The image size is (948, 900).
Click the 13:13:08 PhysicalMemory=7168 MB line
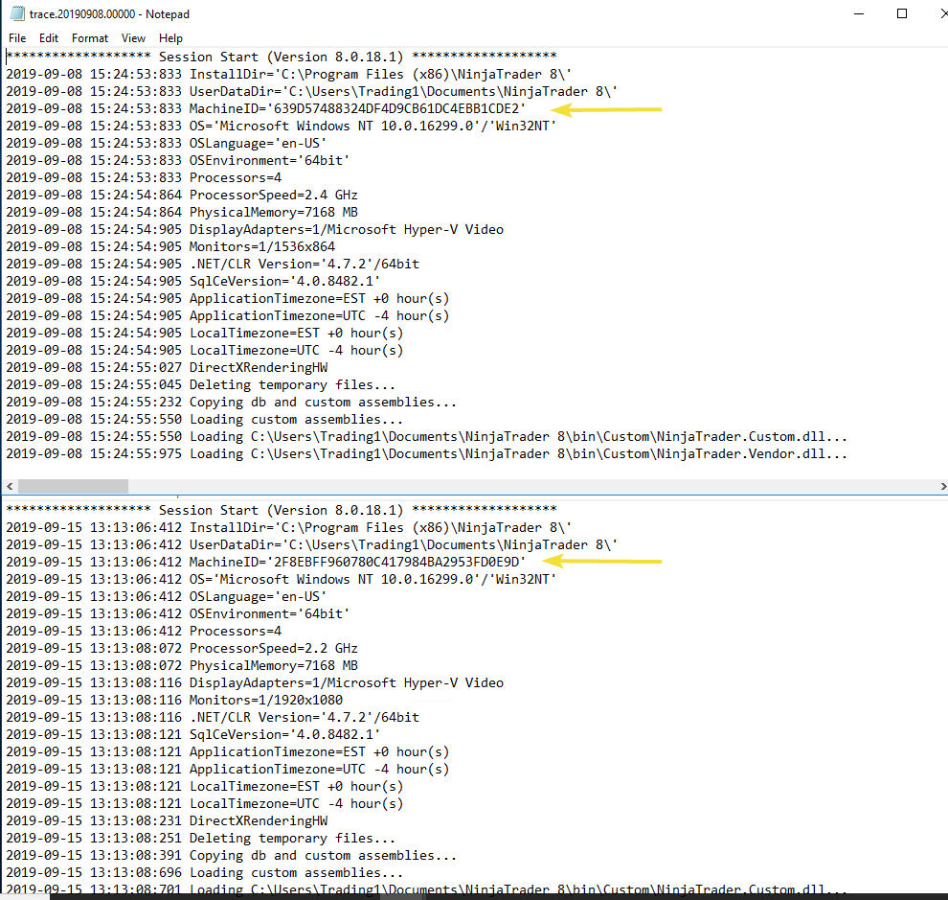point(182,666)
